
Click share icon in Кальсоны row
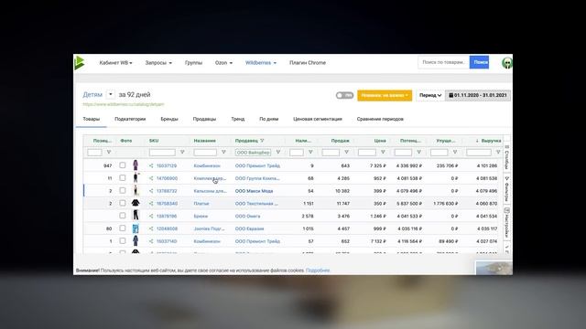(x=151, y=191)
